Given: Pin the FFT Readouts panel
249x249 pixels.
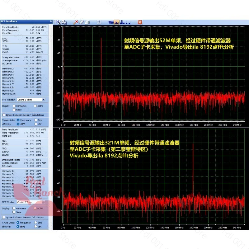Looking at the screenshot, I should click(51, 21).
